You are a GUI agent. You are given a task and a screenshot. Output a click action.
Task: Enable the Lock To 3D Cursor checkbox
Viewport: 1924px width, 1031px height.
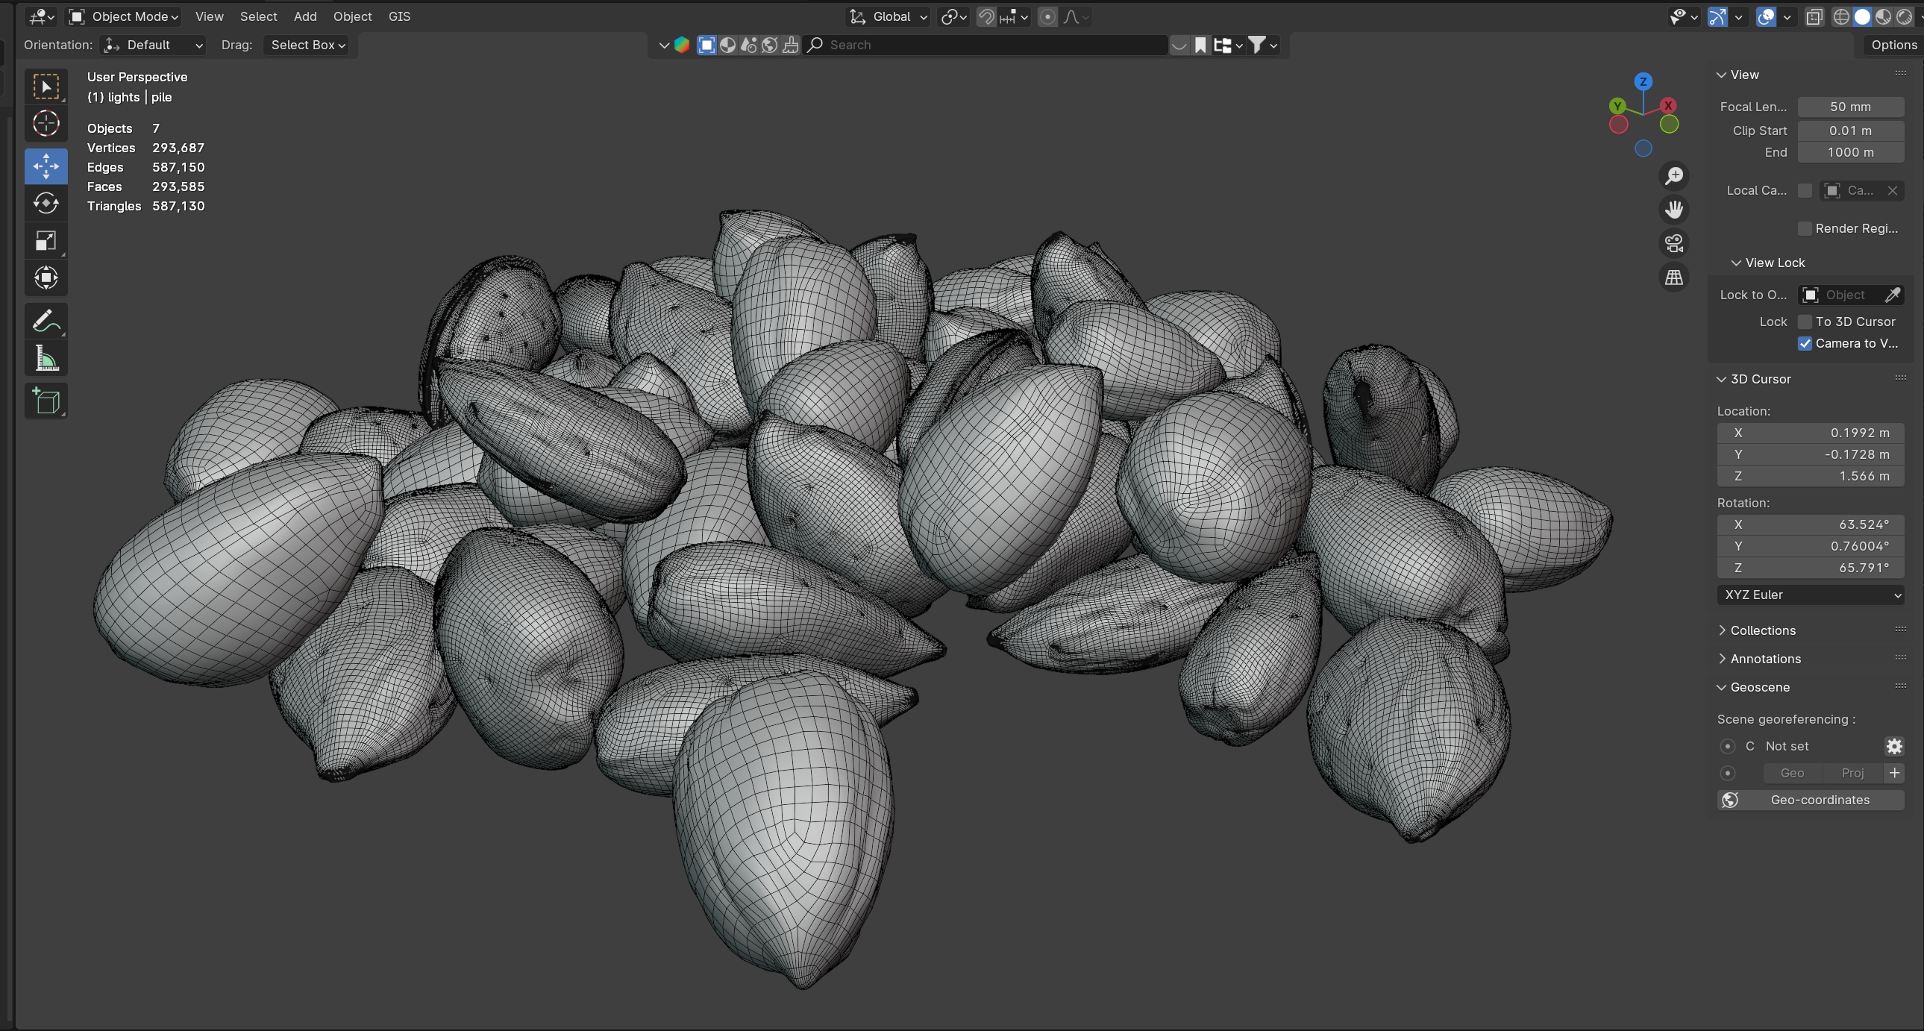1805,322
